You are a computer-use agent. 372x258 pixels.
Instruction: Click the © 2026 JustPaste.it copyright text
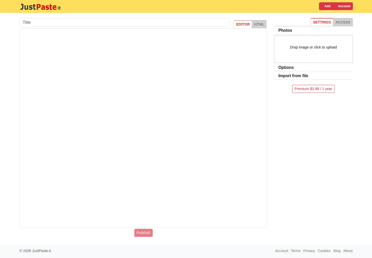tap(35, 251)
